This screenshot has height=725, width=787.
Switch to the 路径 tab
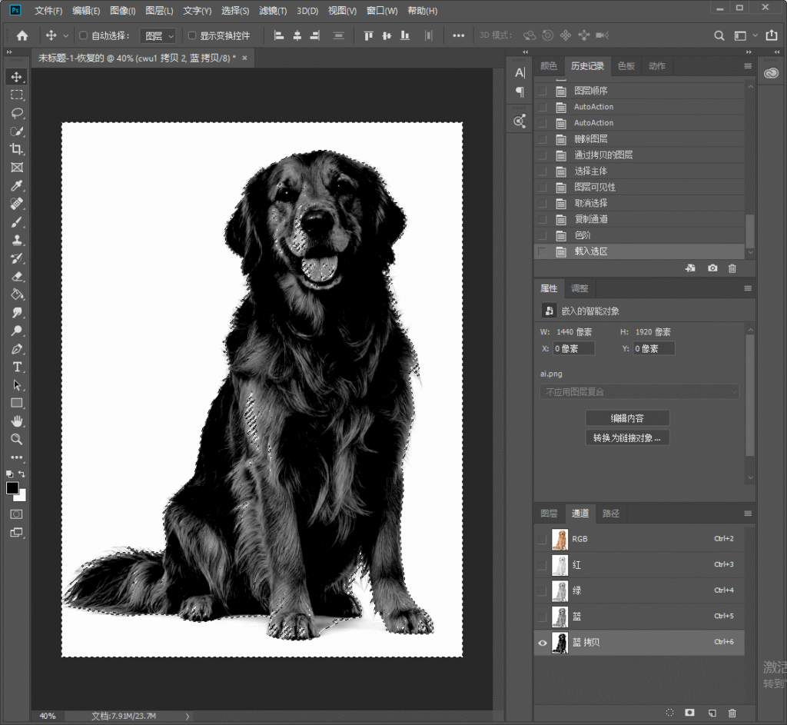click(x=611, y=513)
